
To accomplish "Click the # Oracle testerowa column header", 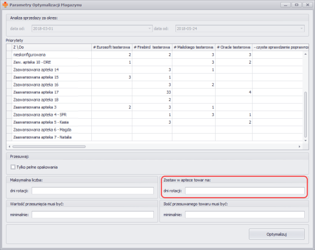I will (233, 47).
